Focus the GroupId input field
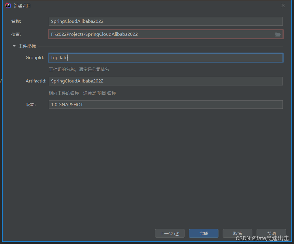The width and height of the screenshot is (294, 244). [x=166, y=58]
